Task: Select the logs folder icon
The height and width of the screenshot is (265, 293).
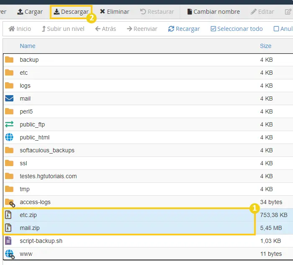Action: [9, 86]
